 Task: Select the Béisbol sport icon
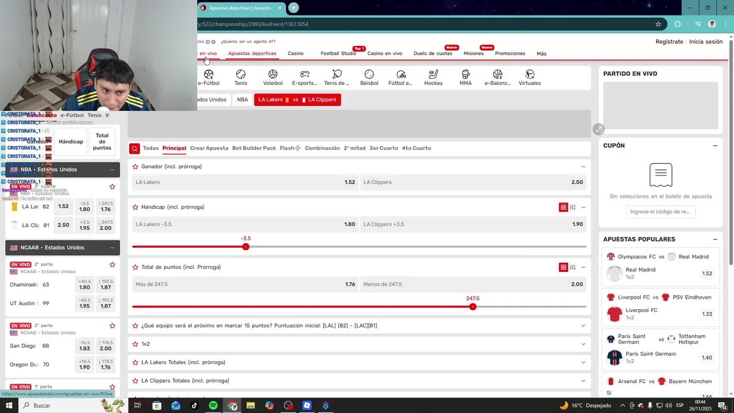[369, 77]
